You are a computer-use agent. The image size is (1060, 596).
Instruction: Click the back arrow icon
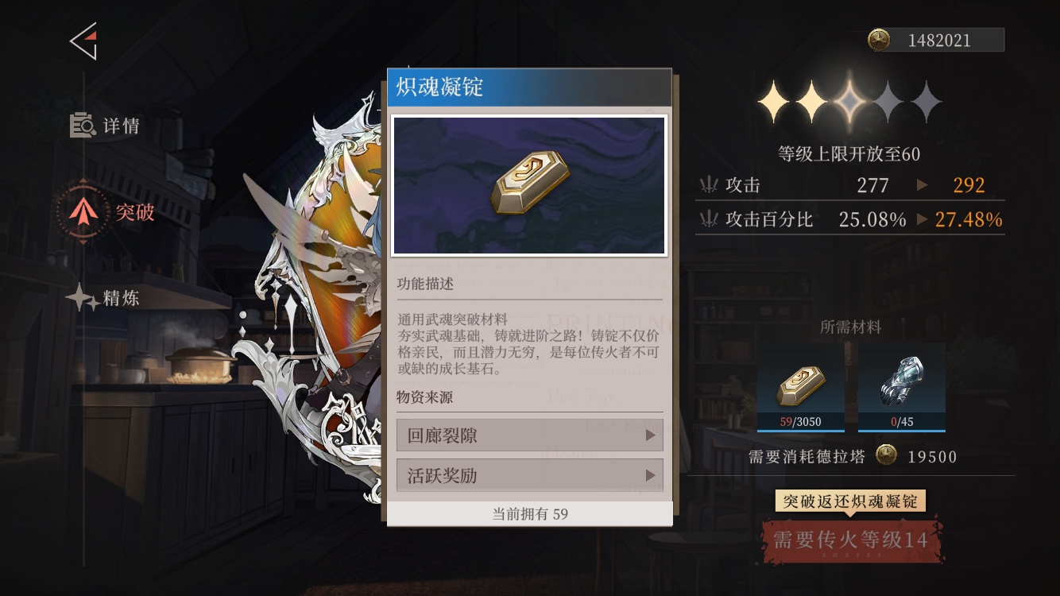coord(83,41)
